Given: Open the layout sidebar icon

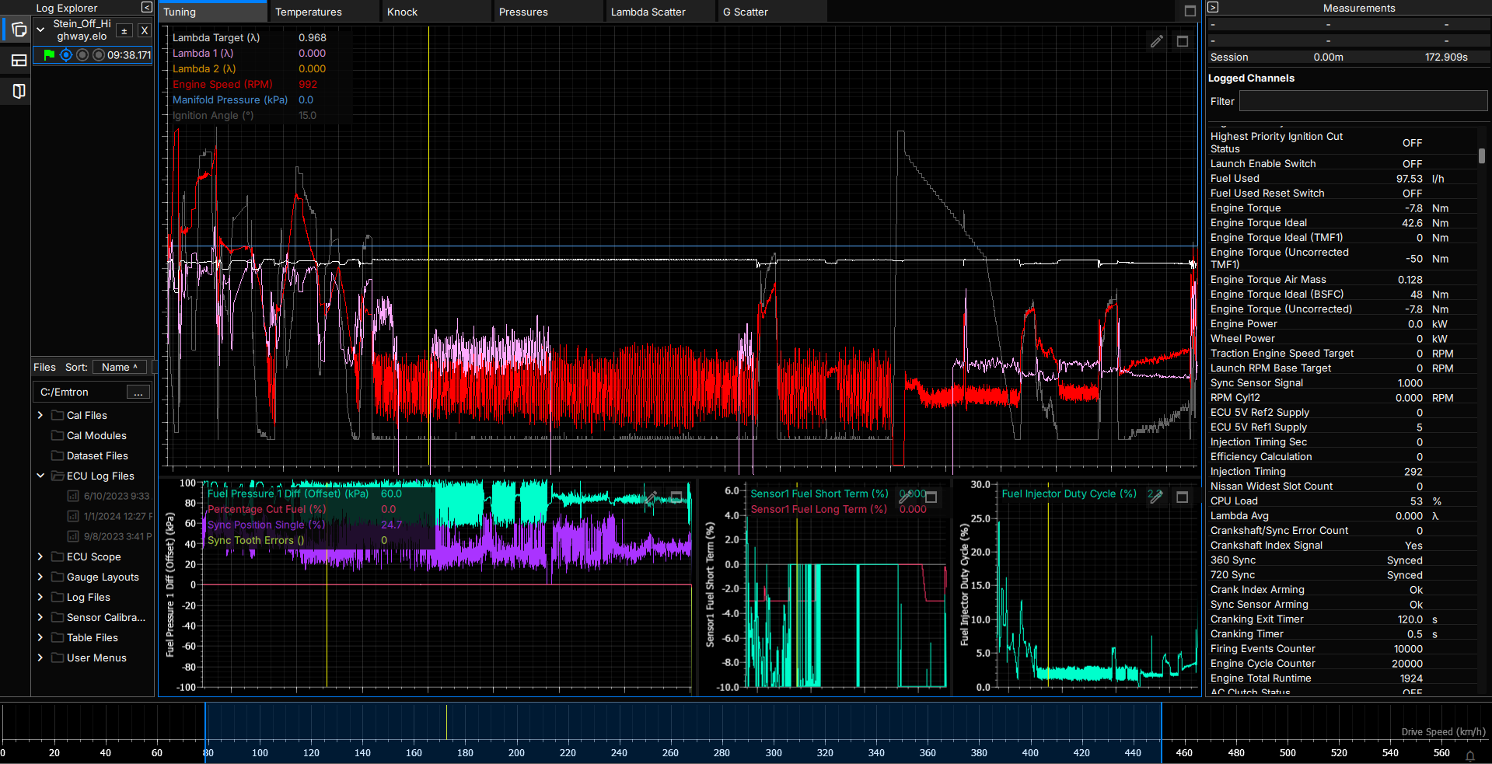Looking at the screenshot, I should (19, 61).
